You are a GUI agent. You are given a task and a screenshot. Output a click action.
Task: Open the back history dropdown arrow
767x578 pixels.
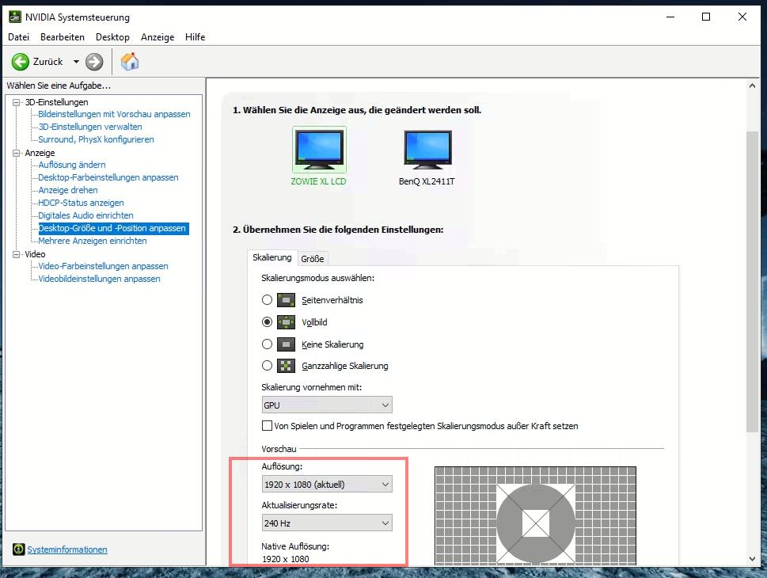coord(76,62)
